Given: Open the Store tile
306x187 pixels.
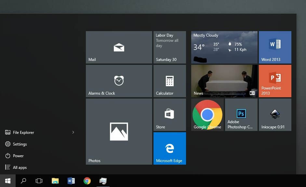Looking at the screenshot, I should click(x=170, y=115).
